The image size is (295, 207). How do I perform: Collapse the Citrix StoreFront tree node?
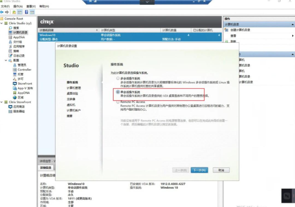point(2,102)
